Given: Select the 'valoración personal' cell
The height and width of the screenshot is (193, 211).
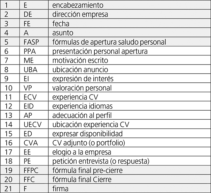Looking at the screenshot, I should tap(82, 88).
